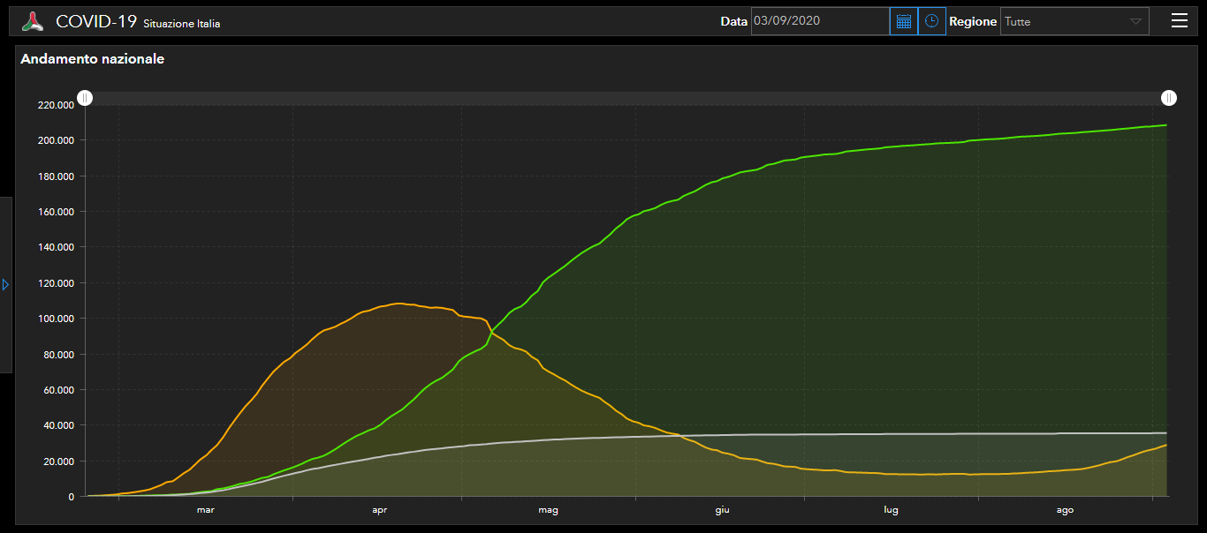Click the COVID-19 dashboard logo icon

point(33,22)
